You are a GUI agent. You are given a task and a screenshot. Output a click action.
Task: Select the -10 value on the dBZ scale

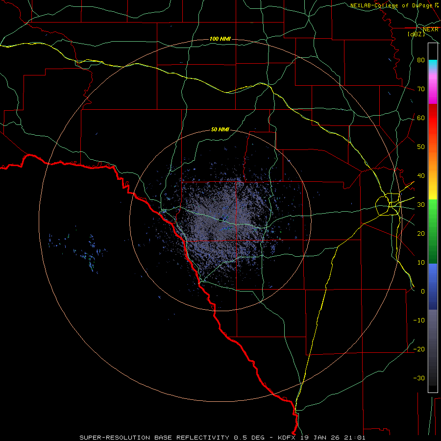(x=419, y=320)
